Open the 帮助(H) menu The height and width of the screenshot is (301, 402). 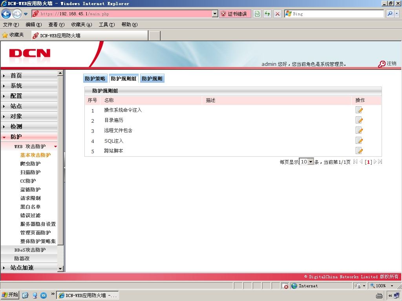click(130, 25)
